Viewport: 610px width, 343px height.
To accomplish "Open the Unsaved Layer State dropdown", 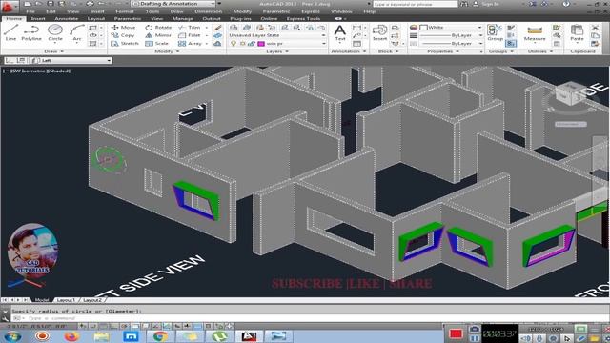I will point(277,35).
